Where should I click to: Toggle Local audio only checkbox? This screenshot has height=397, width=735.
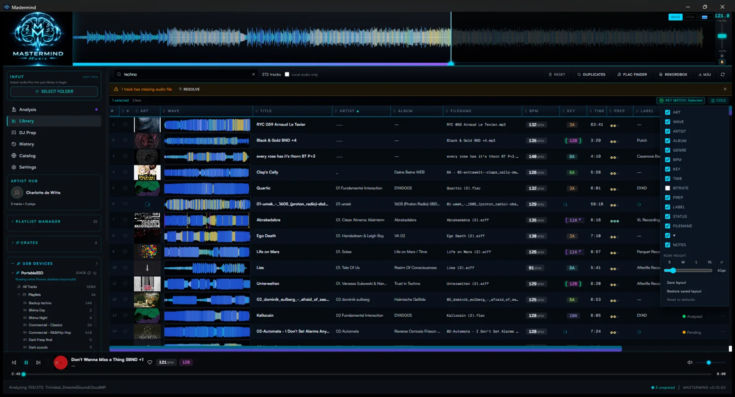(287, 74)
